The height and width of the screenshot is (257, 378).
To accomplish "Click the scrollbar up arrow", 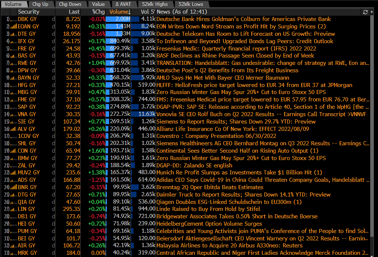I will (x=372, y=11).
